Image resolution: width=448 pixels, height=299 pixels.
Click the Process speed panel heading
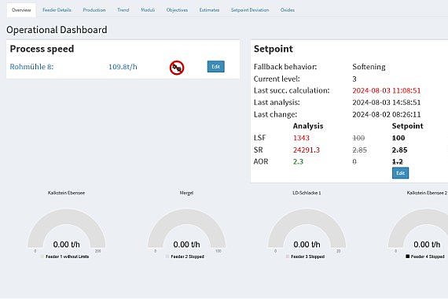tap(42, 49)
